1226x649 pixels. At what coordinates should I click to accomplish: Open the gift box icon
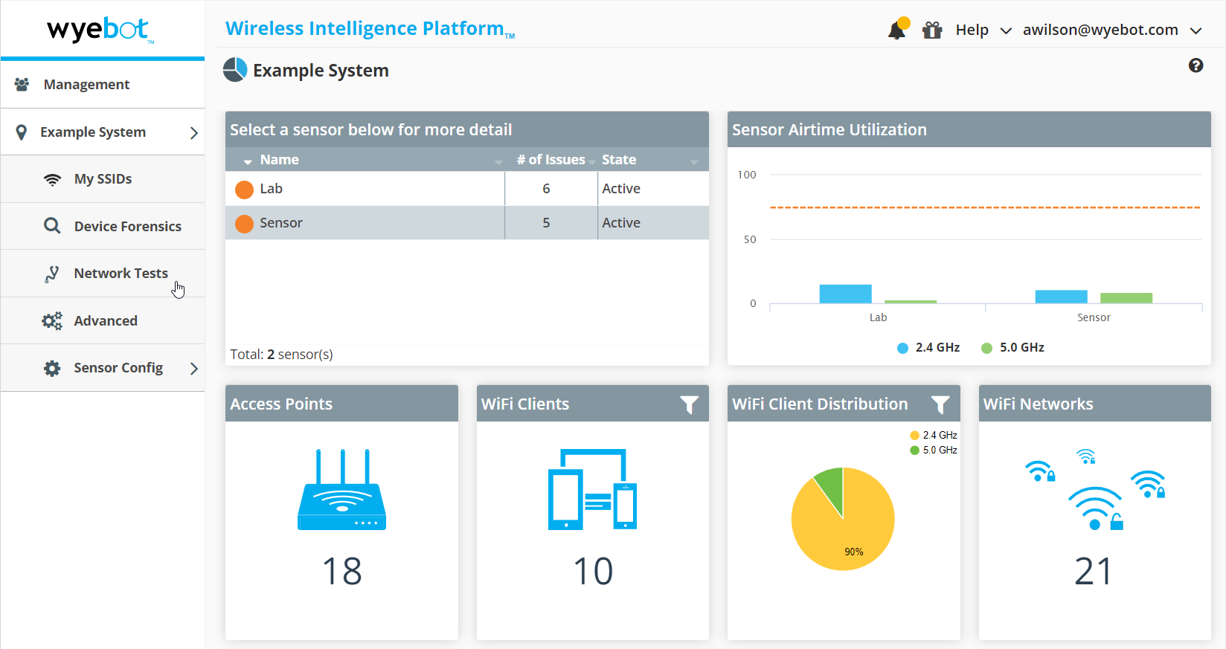click(932, 30)
